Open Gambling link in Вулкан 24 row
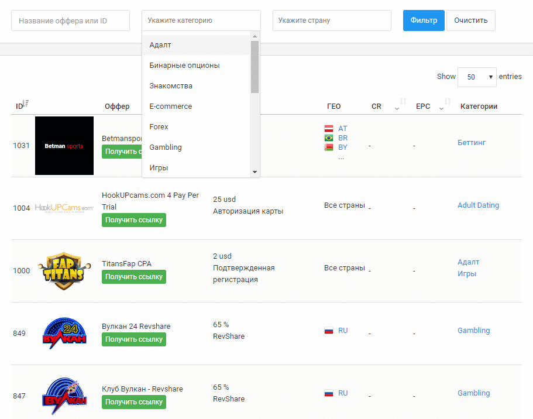 click(x=473, y=330)
